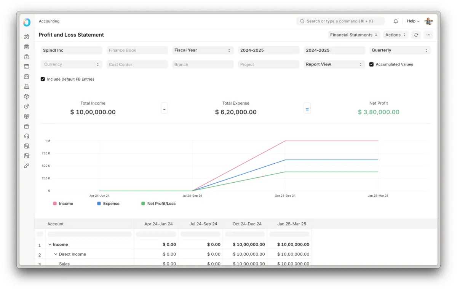
Task: Toggle the Income series in the chart legend
Action: point(63,204)
